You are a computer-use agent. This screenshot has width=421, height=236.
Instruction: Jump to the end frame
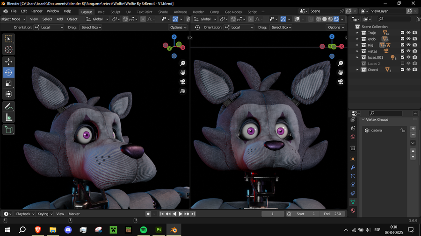coord(193,214)
